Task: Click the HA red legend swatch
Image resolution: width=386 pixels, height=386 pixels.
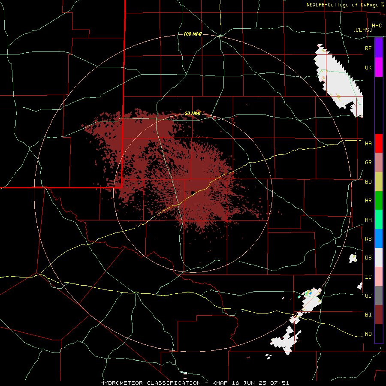Action: (379, 143)
